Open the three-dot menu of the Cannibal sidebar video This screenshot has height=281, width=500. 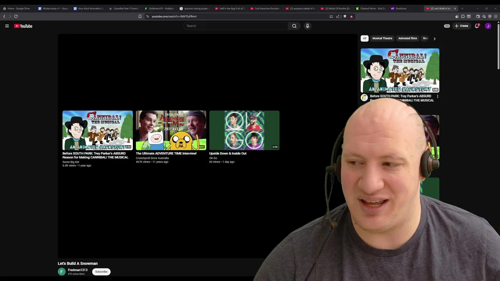[x=437, y=96]
